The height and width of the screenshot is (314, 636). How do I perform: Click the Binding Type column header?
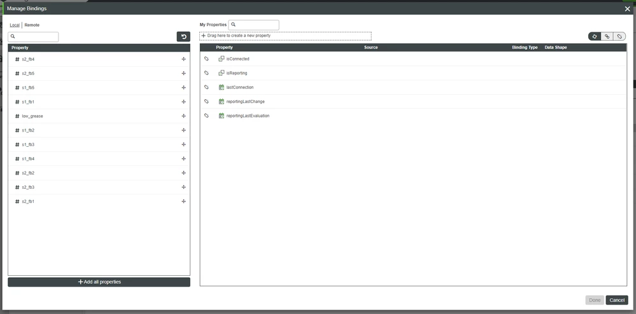point(525,48)
